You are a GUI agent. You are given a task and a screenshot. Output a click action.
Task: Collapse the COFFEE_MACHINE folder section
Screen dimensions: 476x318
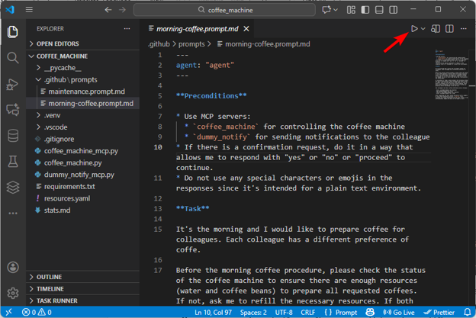coord(82,56)
